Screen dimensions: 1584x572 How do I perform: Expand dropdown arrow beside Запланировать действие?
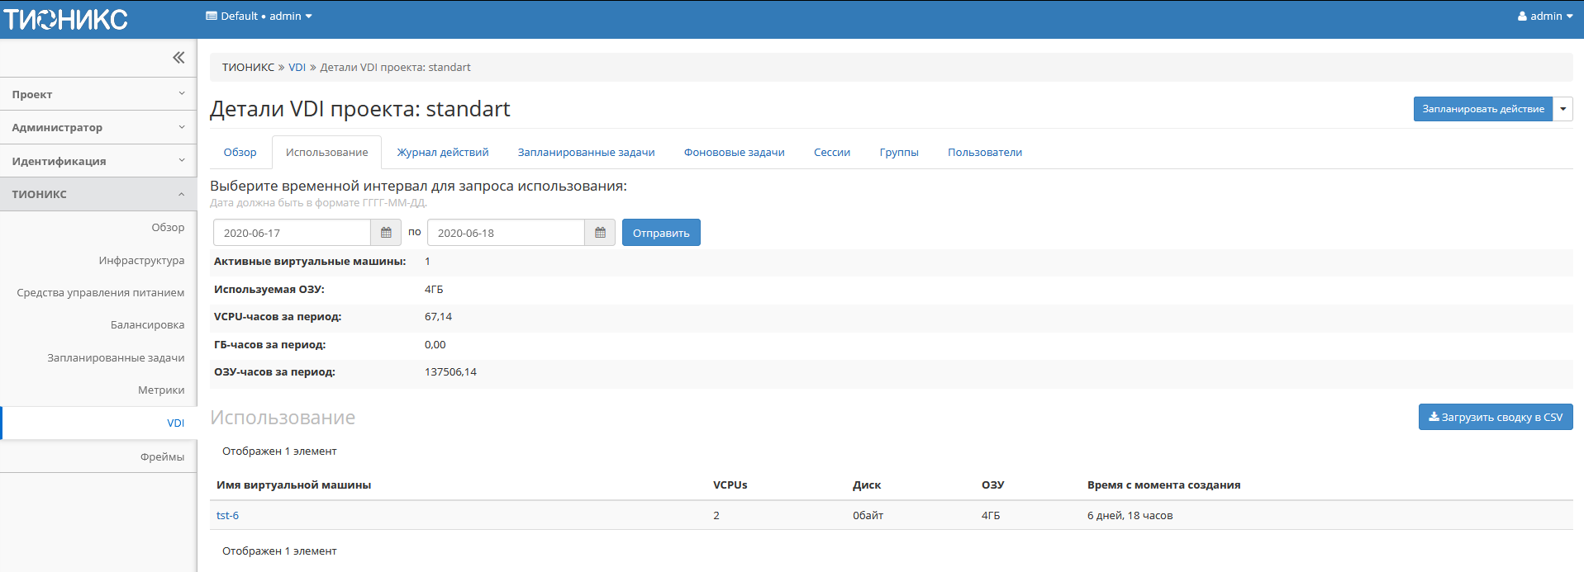(x=1563, y=109)
